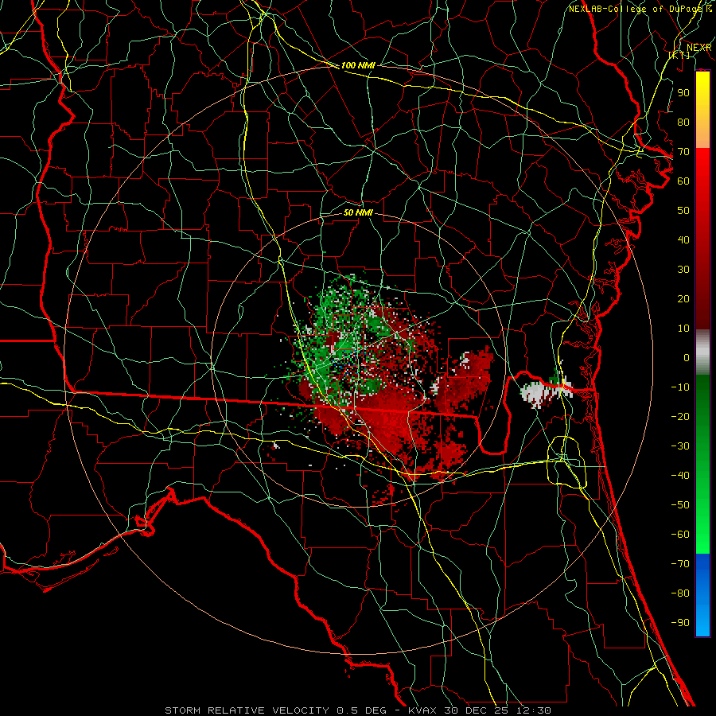Image resolution: width=716 pixels, height=716 pixels.
Task: Select the -90 value on the velocity scale
Action: point(680,623)
